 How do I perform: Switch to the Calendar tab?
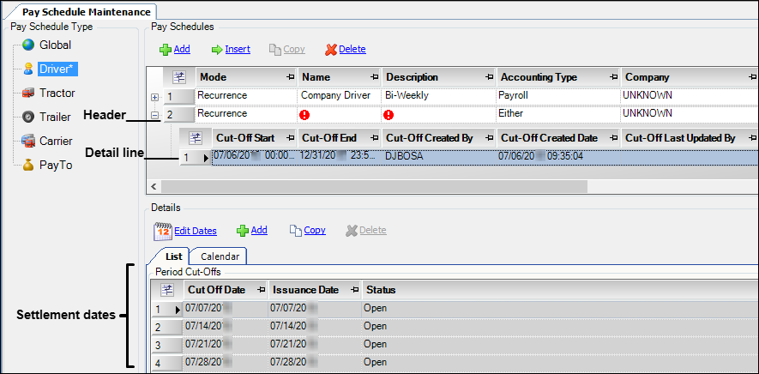[220, 256]
